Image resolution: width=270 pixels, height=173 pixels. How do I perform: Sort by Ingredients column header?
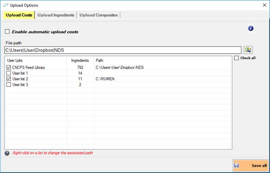pos(80,60)
